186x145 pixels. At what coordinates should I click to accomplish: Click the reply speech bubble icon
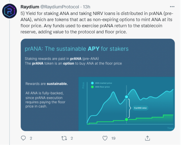click(x=23, y=138)
